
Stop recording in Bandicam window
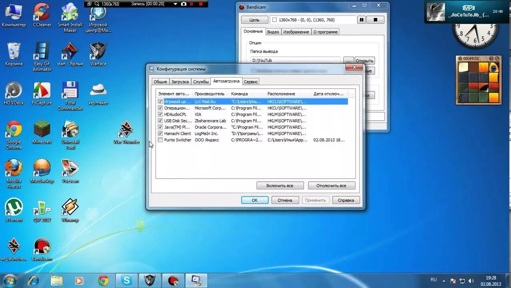375,20
